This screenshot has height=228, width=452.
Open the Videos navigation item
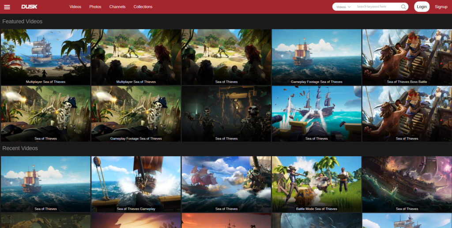click(x=75, y=7)
